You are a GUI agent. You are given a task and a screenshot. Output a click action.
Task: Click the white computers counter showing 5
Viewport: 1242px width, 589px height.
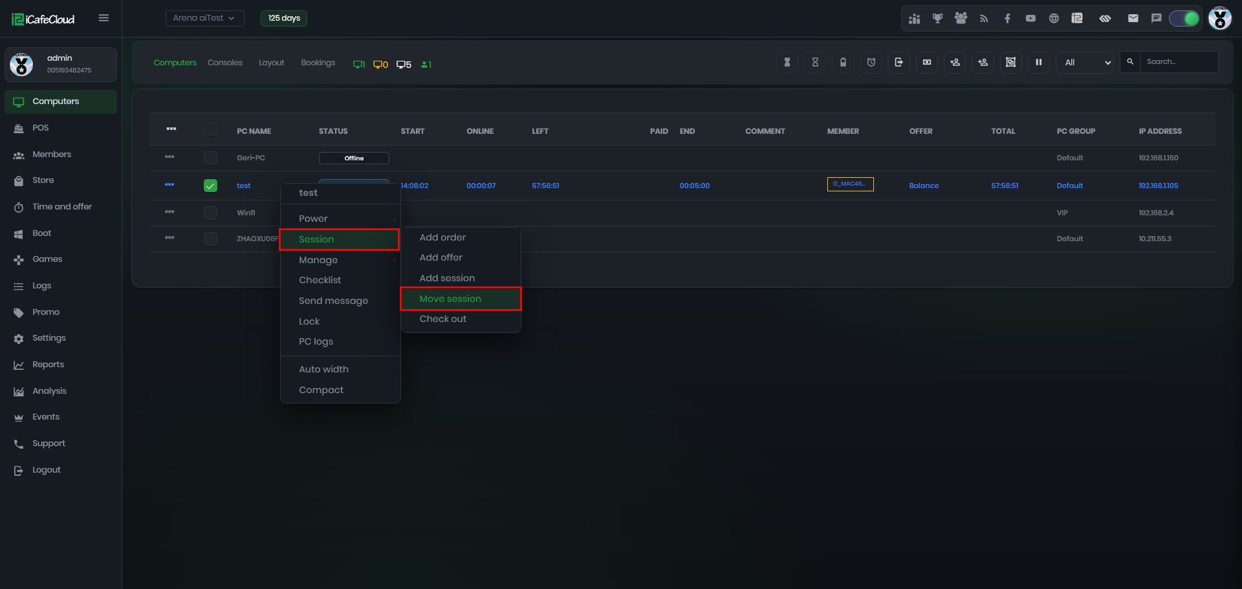click(x=404, y=65)
